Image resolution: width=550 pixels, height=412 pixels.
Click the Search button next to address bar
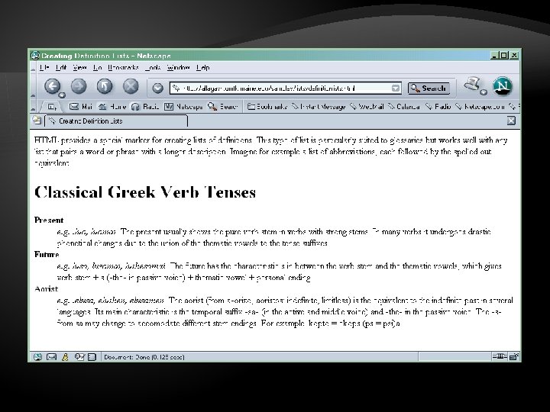point(429,89)
